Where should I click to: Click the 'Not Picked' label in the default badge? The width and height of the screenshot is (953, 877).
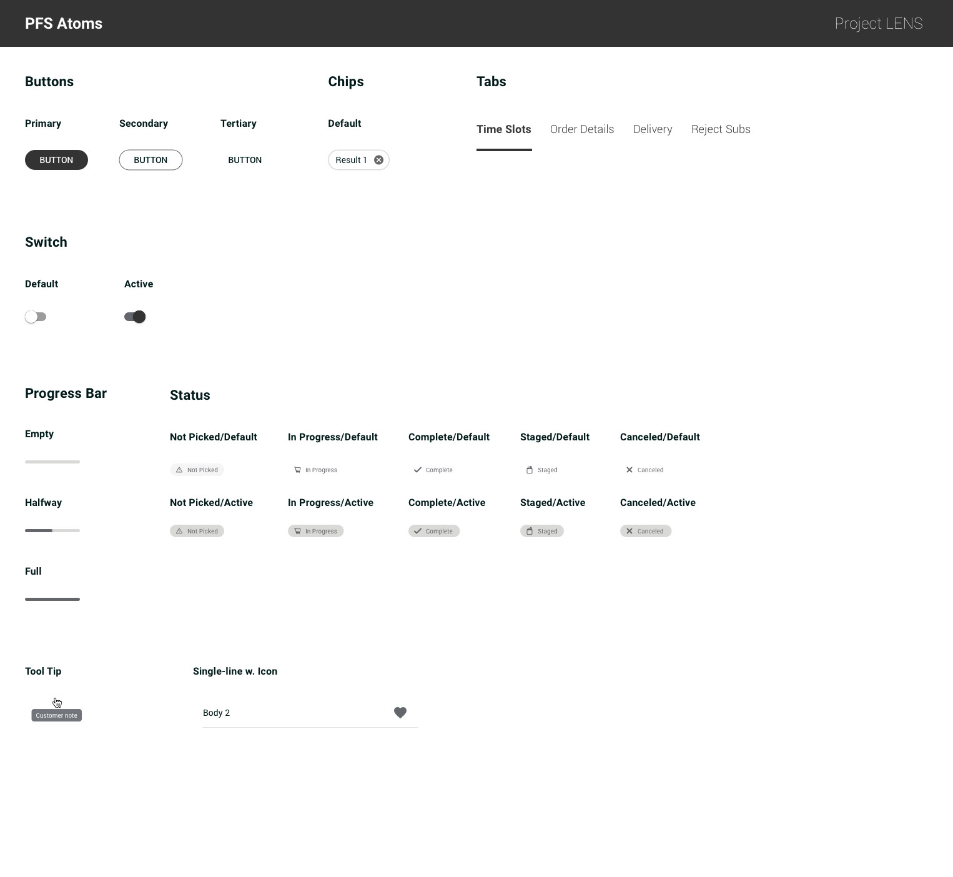point(202,470)
